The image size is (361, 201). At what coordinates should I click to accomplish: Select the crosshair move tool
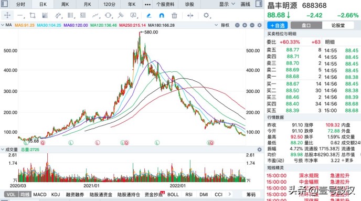(7, 15)
